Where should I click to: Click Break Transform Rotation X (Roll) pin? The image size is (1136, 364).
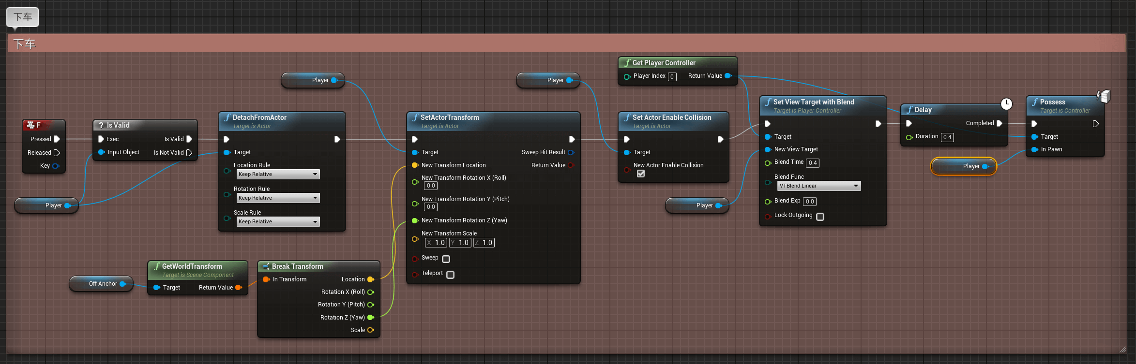371,292
